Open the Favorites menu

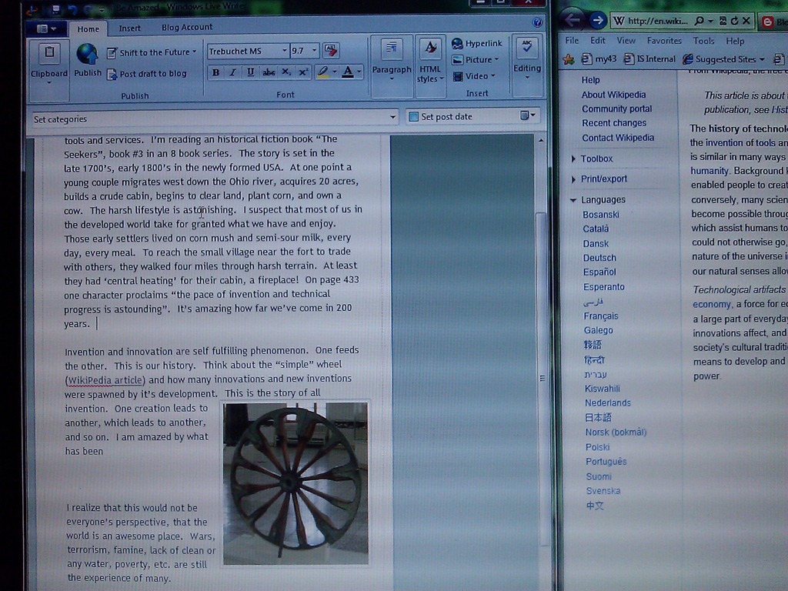(x=664, y=41)
